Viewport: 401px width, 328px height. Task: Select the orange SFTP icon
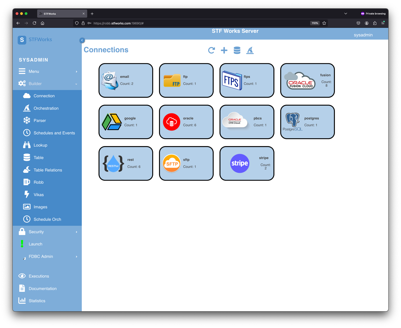point(172,163)
